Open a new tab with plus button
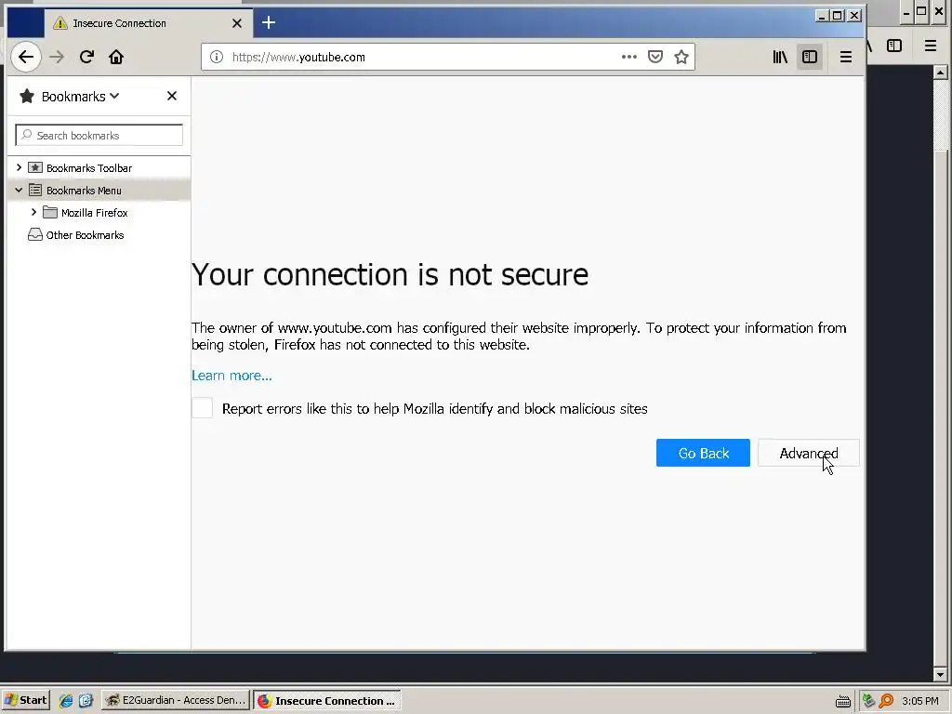This screenshot has width=952, height=714. tap(269, 23)
